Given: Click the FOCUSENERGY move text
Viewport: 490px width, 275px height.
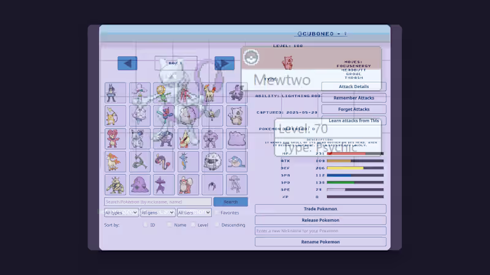Looking at the screenshot, I should click(354, 66).
